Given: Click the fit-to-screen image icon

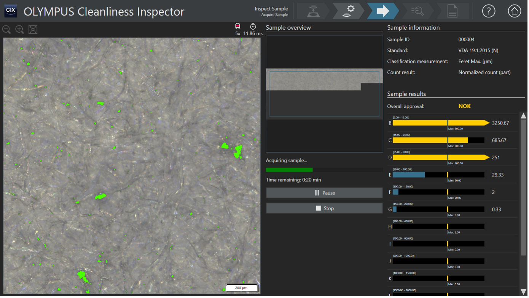Looking at the screenshot, I should 33,30.
